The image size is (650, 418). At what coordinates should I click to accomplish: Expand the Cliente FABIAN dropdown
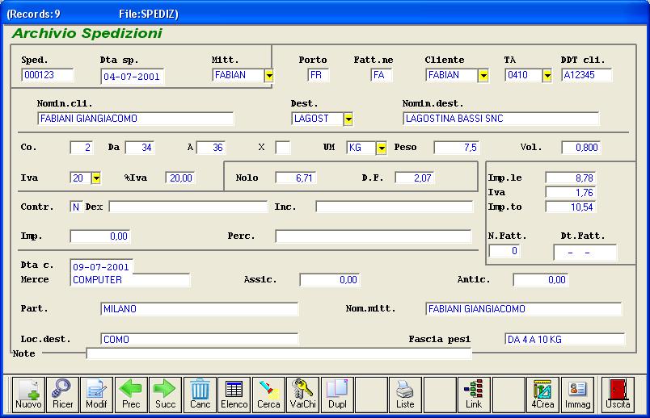(x=483, y=75)
